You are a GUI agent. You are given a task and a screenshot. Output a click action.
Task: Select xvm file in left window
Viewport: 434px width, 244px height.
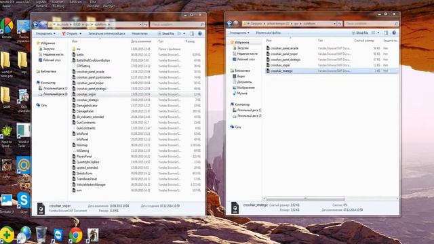79,190
